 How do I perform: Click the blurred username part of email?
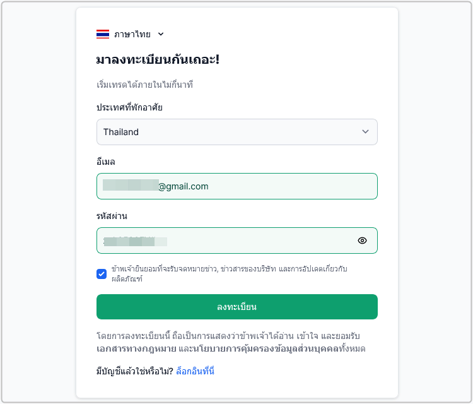131,185
